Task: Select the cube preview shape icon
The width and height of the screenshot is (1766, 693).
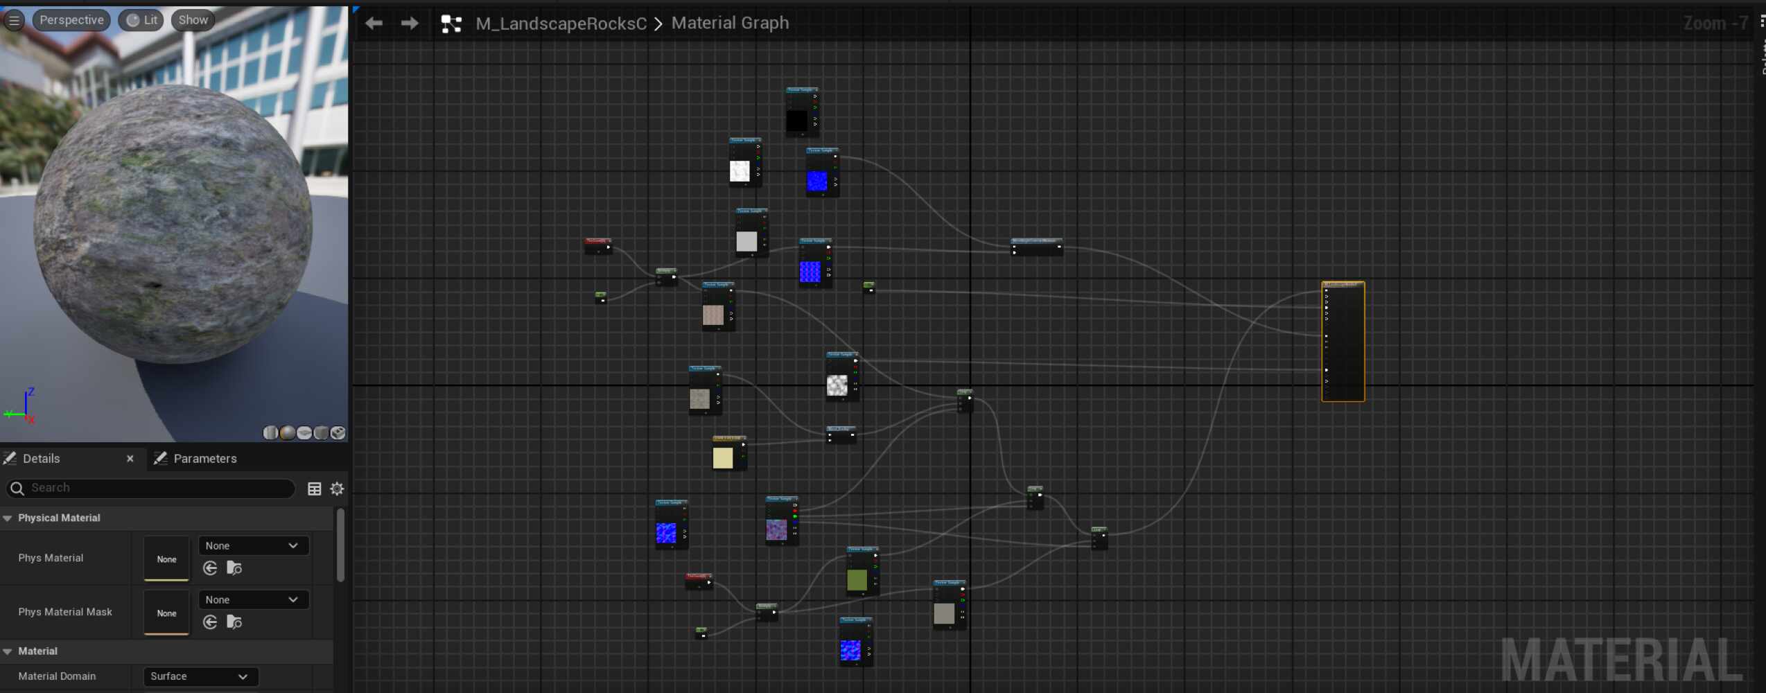Action: [x=321, y=433]
